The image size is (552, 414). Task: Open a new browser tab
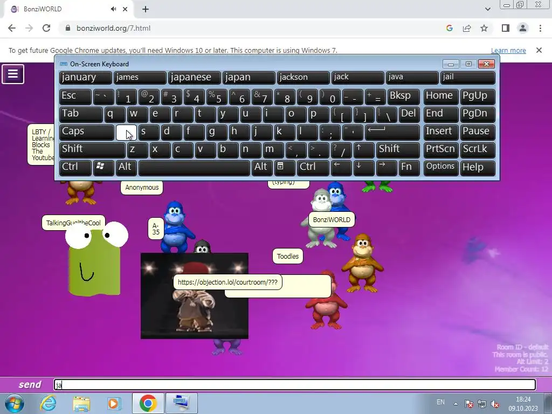[146, 9]
